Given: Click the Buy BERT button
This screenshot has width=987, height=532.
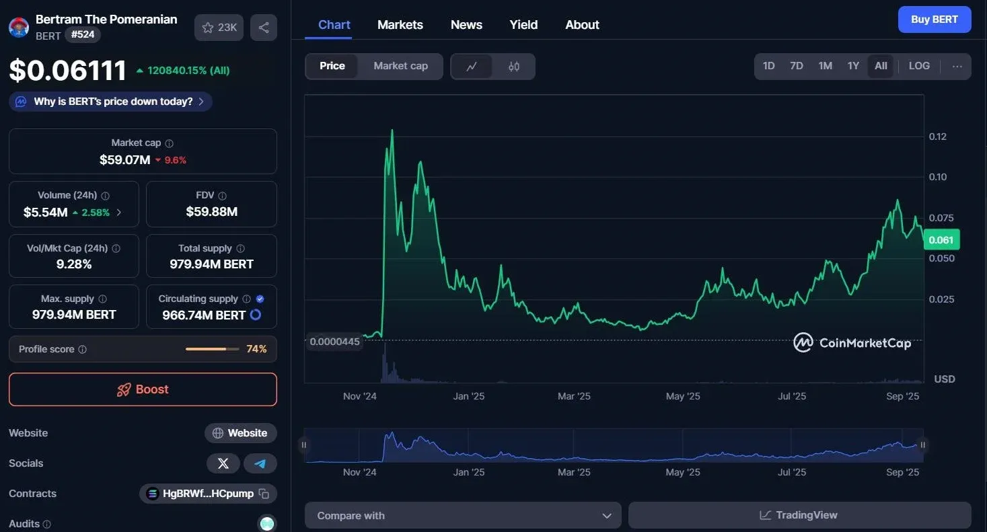Looking at the screenshot, I should point(935,20).
